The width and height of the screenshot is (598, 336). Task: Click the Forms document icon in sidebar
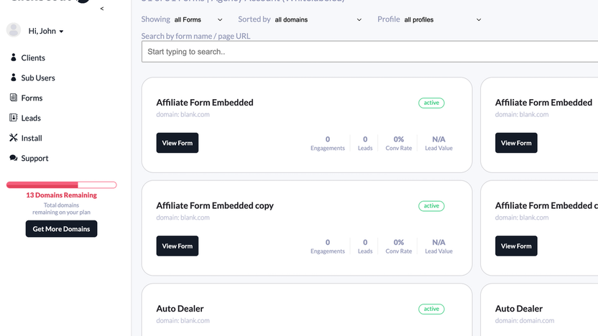point(14,98)
